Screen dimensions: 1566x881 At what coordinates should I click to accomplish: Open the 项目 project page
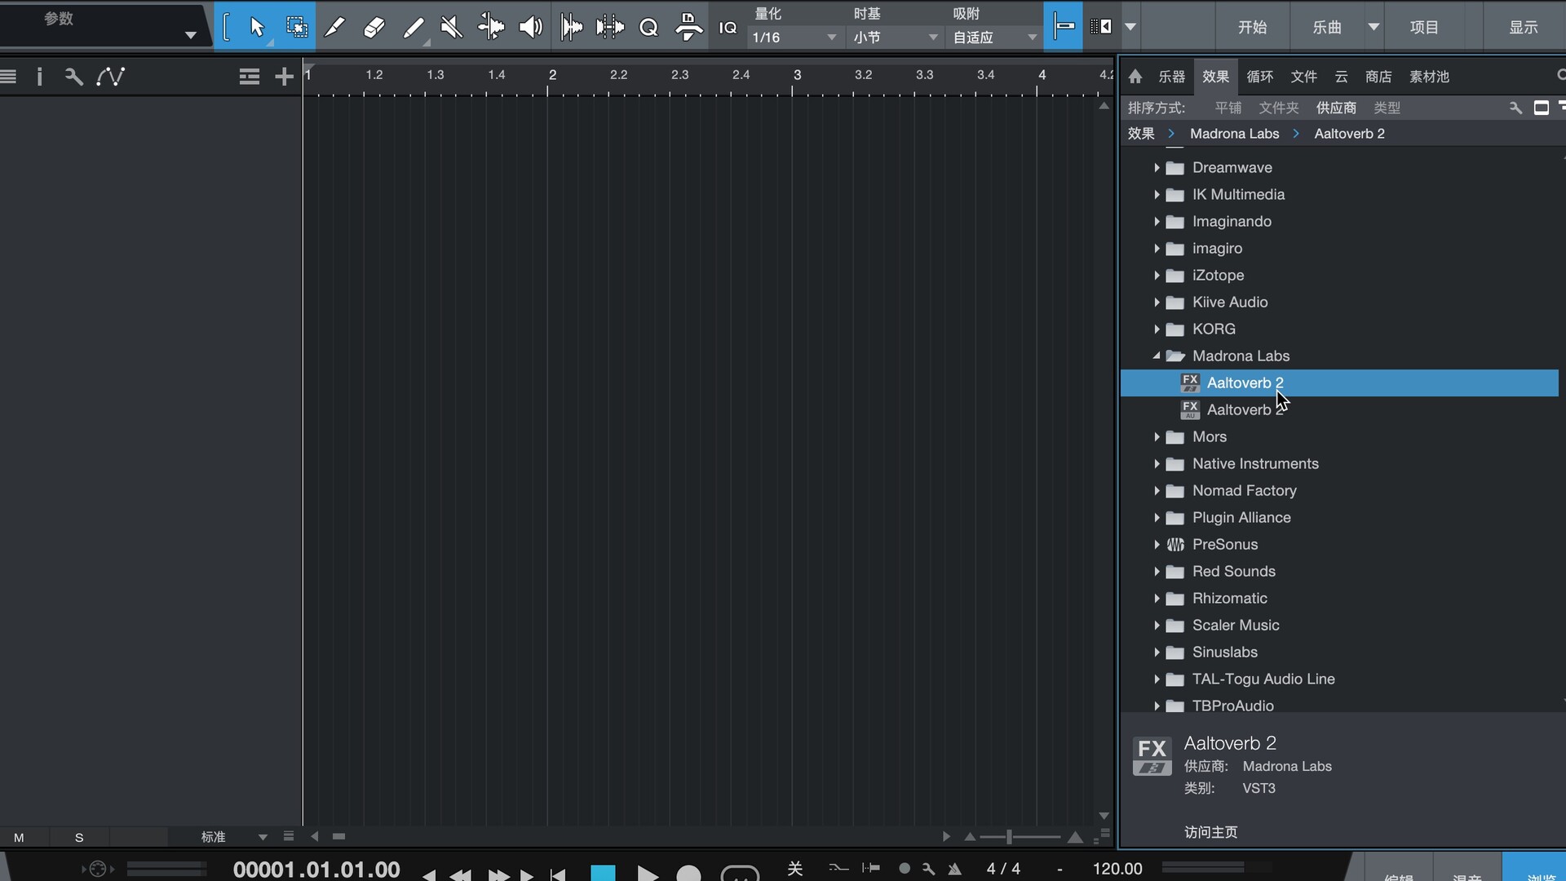1424,27
